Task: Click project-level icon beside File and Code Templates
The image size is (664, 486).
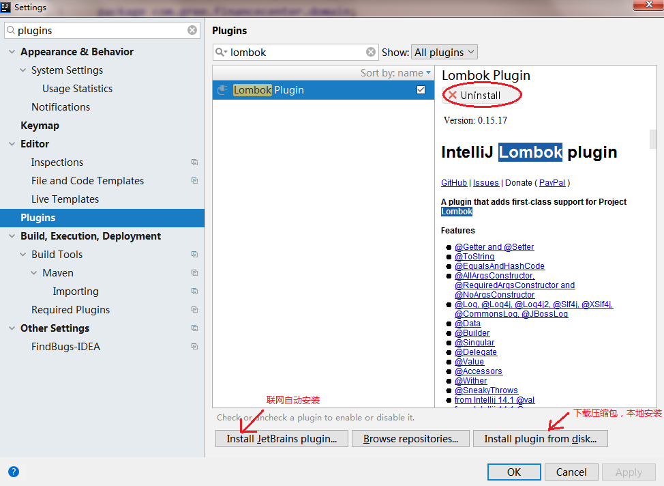Action: [x=194, y=181]
